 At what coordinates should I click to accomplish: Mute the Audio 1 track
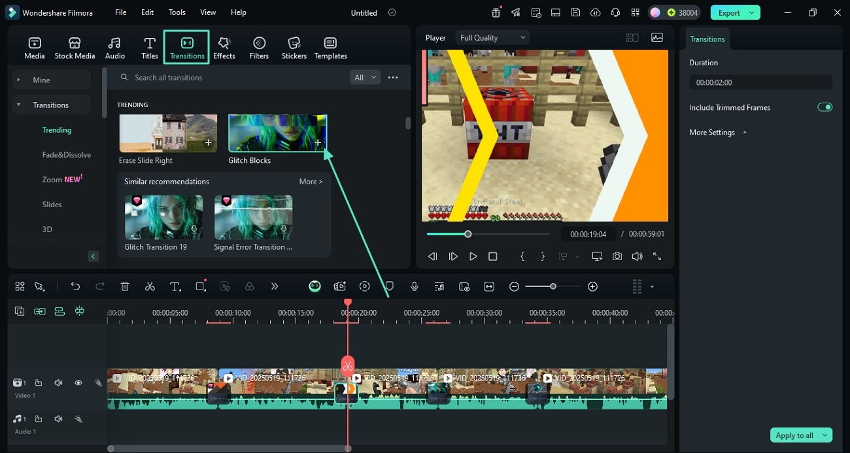tap(58, 418)
